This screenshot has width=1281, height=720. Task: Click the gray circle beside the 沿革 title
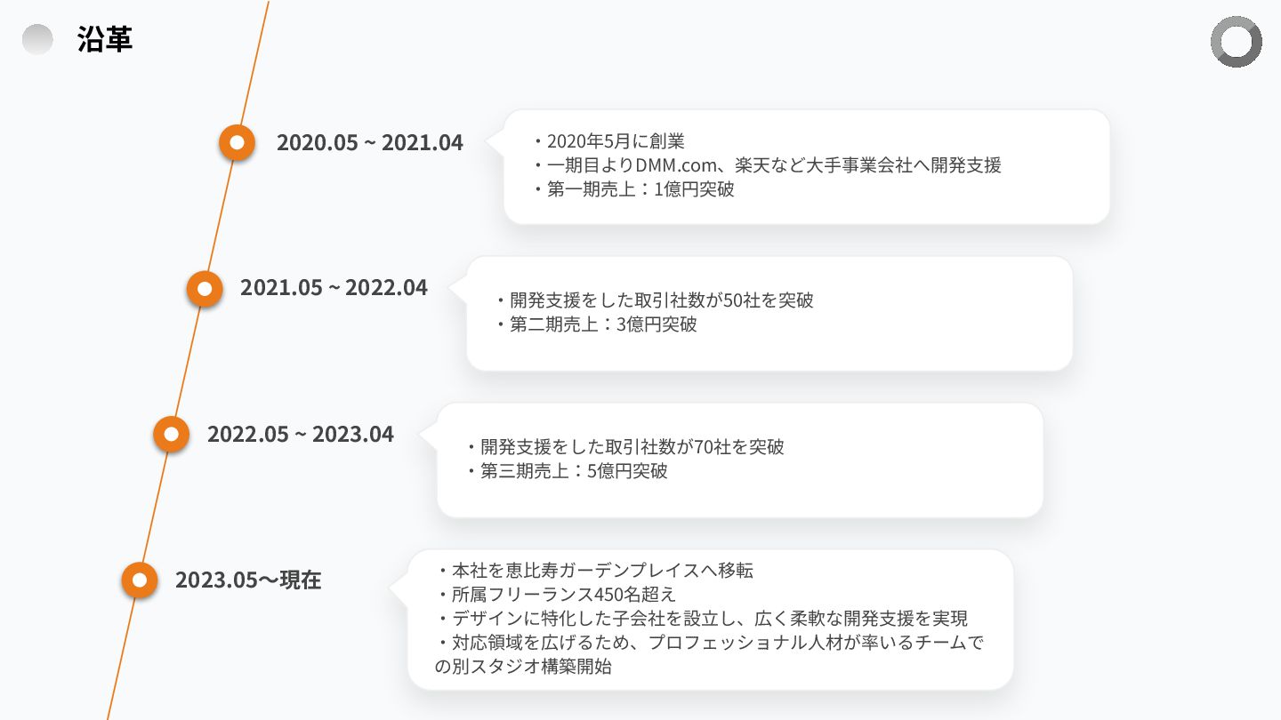[x=37, y=39]
